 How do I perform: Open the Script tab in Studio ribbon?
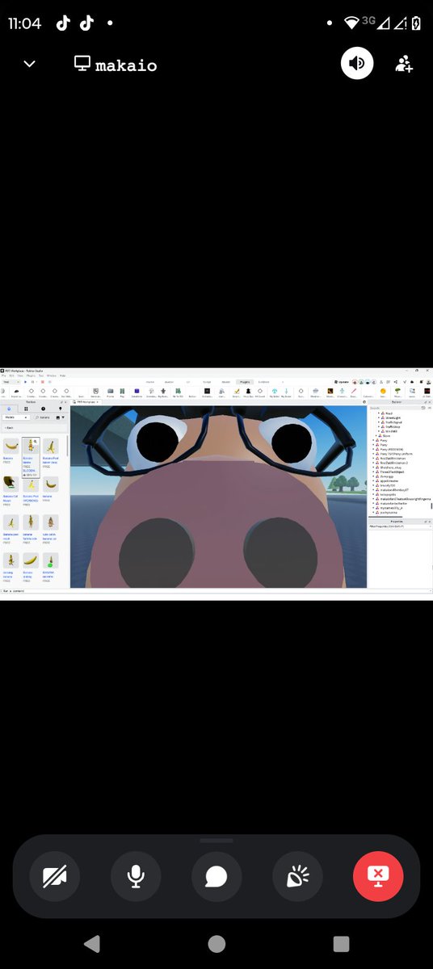click(x=207, y=381)
